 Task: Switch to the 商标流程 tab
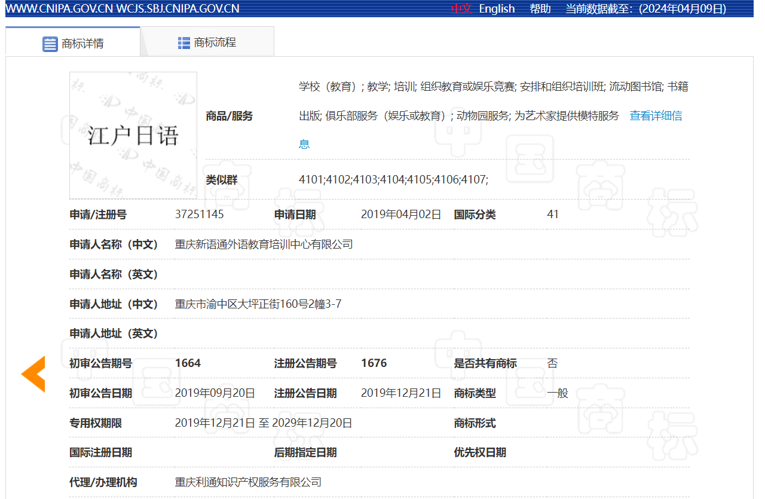point(207,42)
